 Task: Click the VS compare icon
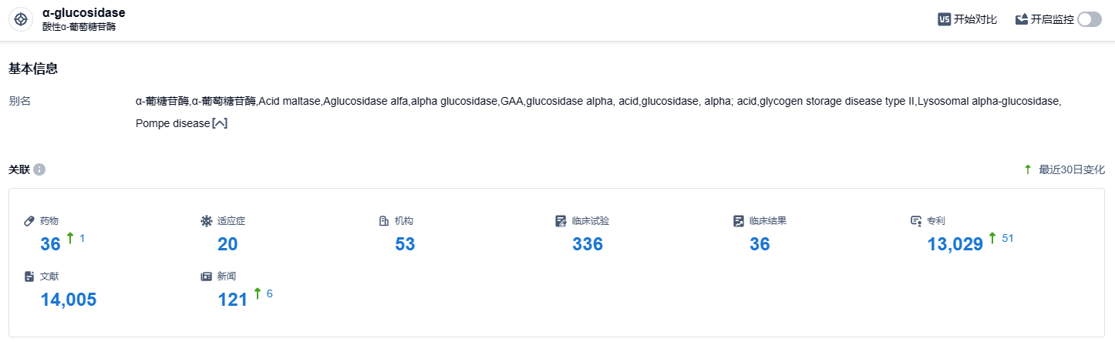[x=944, y=20]
